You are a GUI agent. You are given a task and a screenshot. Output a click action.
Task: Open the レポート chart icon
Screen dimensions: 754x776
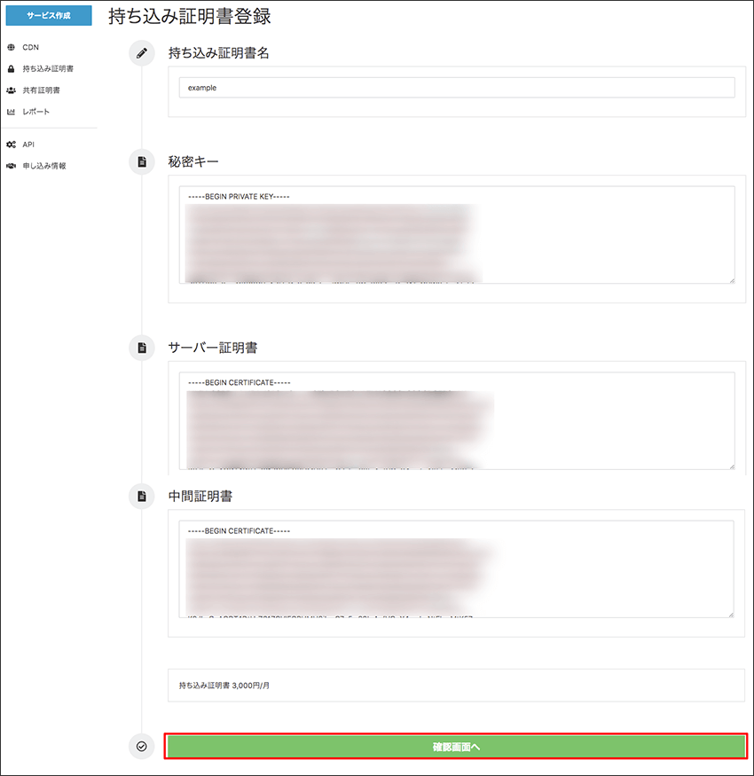tap(10, 111)
